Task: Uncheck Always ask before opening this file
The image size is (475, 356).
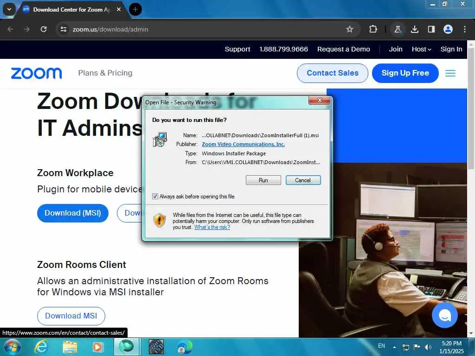Action: [x=155, y=197]
